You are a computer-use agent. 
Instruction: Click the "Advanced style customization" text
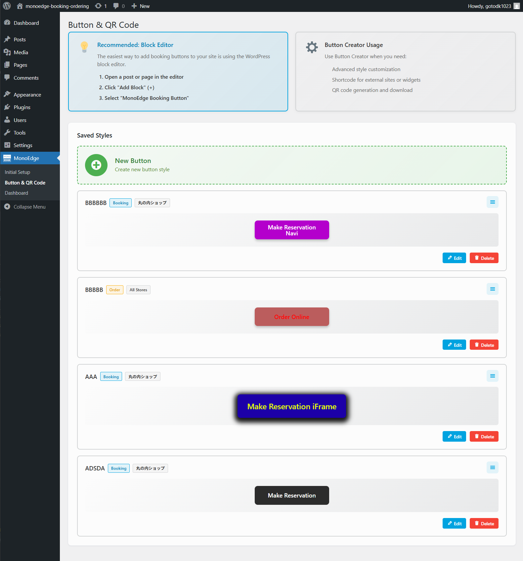(x=366, y=69)
